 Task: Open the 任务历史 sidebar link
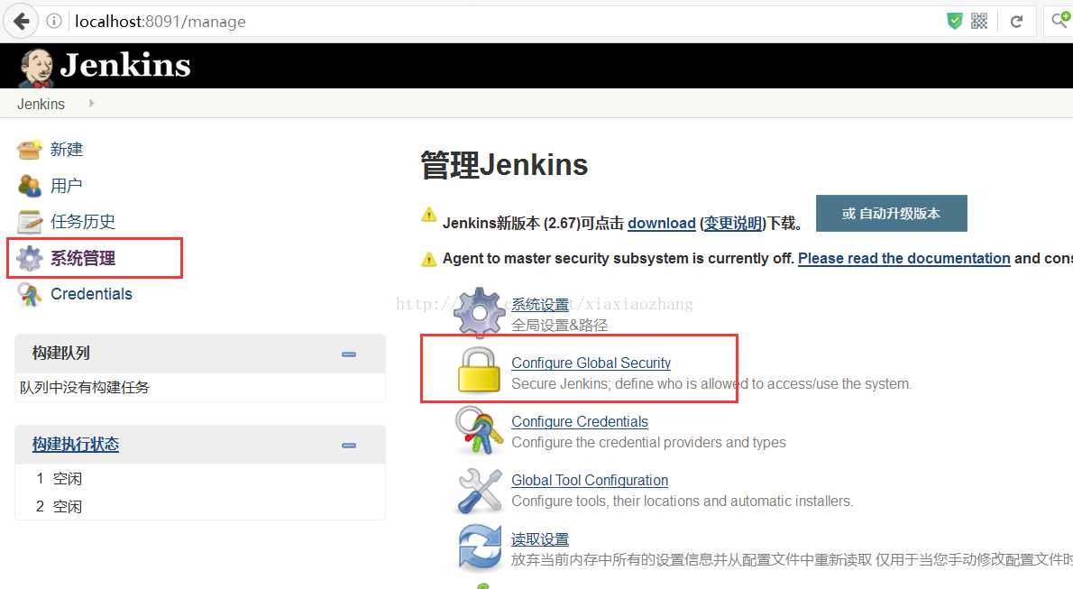click(x=83, y=221)
